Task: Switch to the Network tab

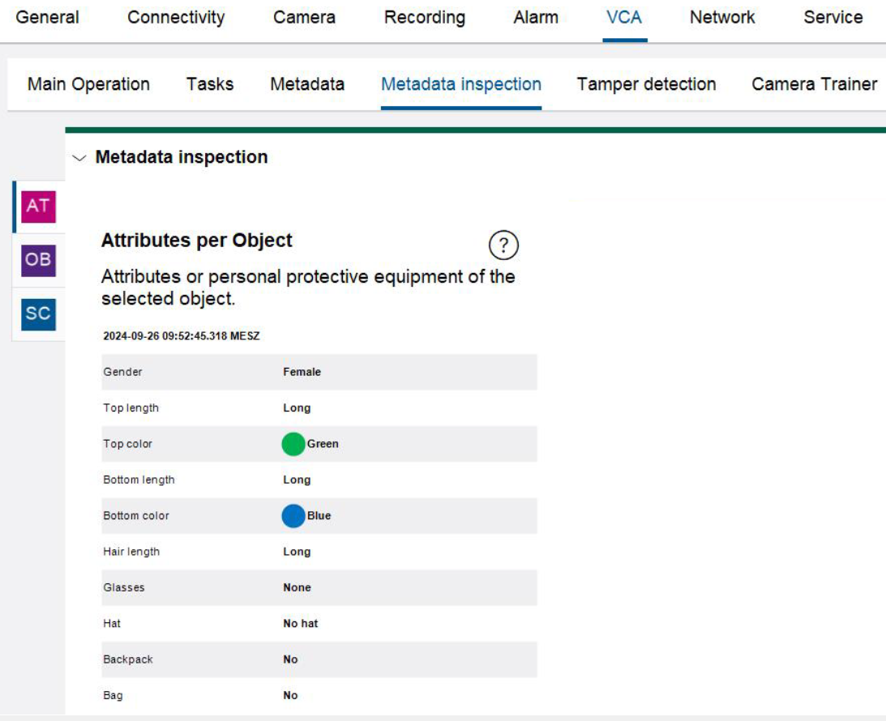Action: click(x=722, y=18)
